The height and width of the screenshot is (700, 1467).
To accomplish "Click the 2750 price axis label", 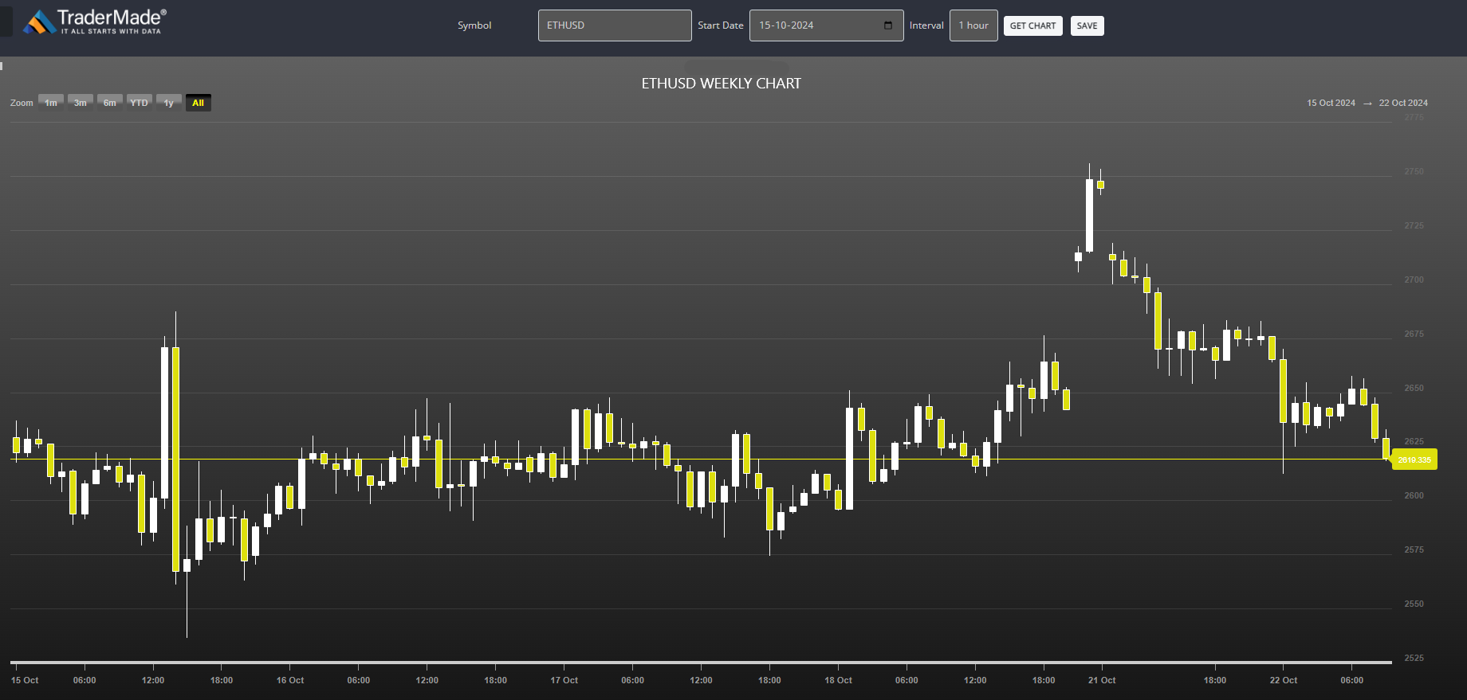I will (x=1414, y=171).
